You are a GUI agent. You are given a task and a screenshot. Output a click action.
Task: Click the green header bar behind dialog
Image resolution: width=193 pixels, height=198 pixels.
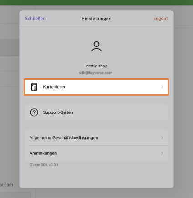(x=96, y=2)
